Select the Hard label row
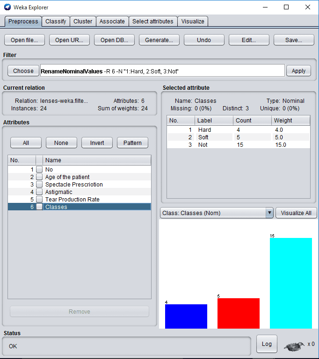Viewport: 319px width, 359px height. point(239,130)
